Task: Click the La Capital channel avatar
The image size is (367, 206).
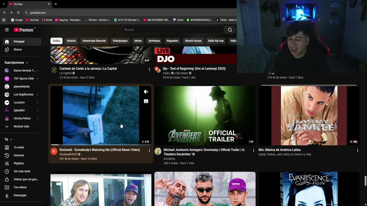Action: (54, 70)
